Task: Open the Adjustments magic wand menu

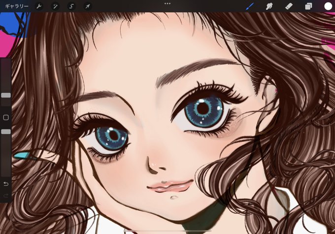Action: (x=55, y=6)
